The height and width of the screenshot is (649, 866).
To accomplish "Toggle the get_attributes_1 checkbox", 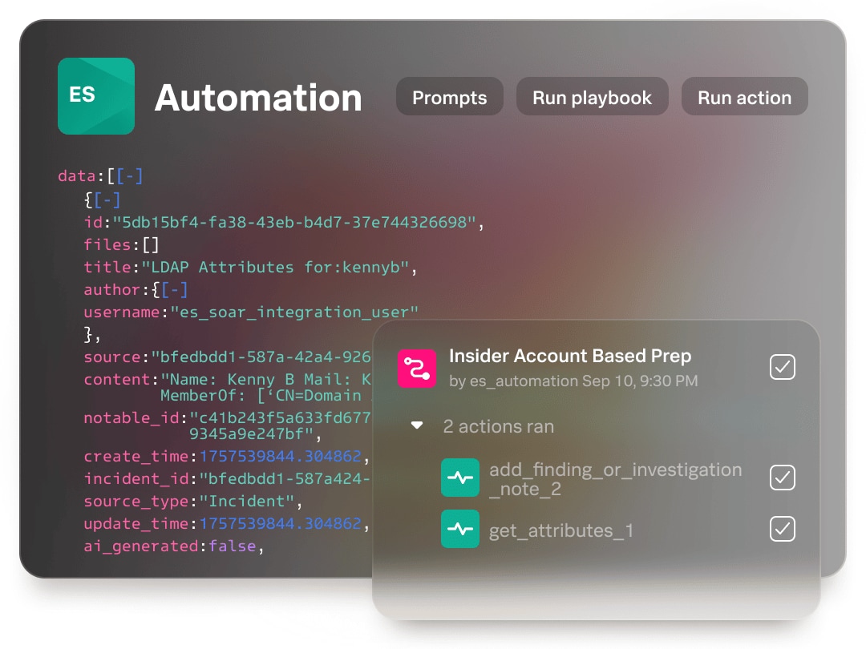I will click(782, 529).
